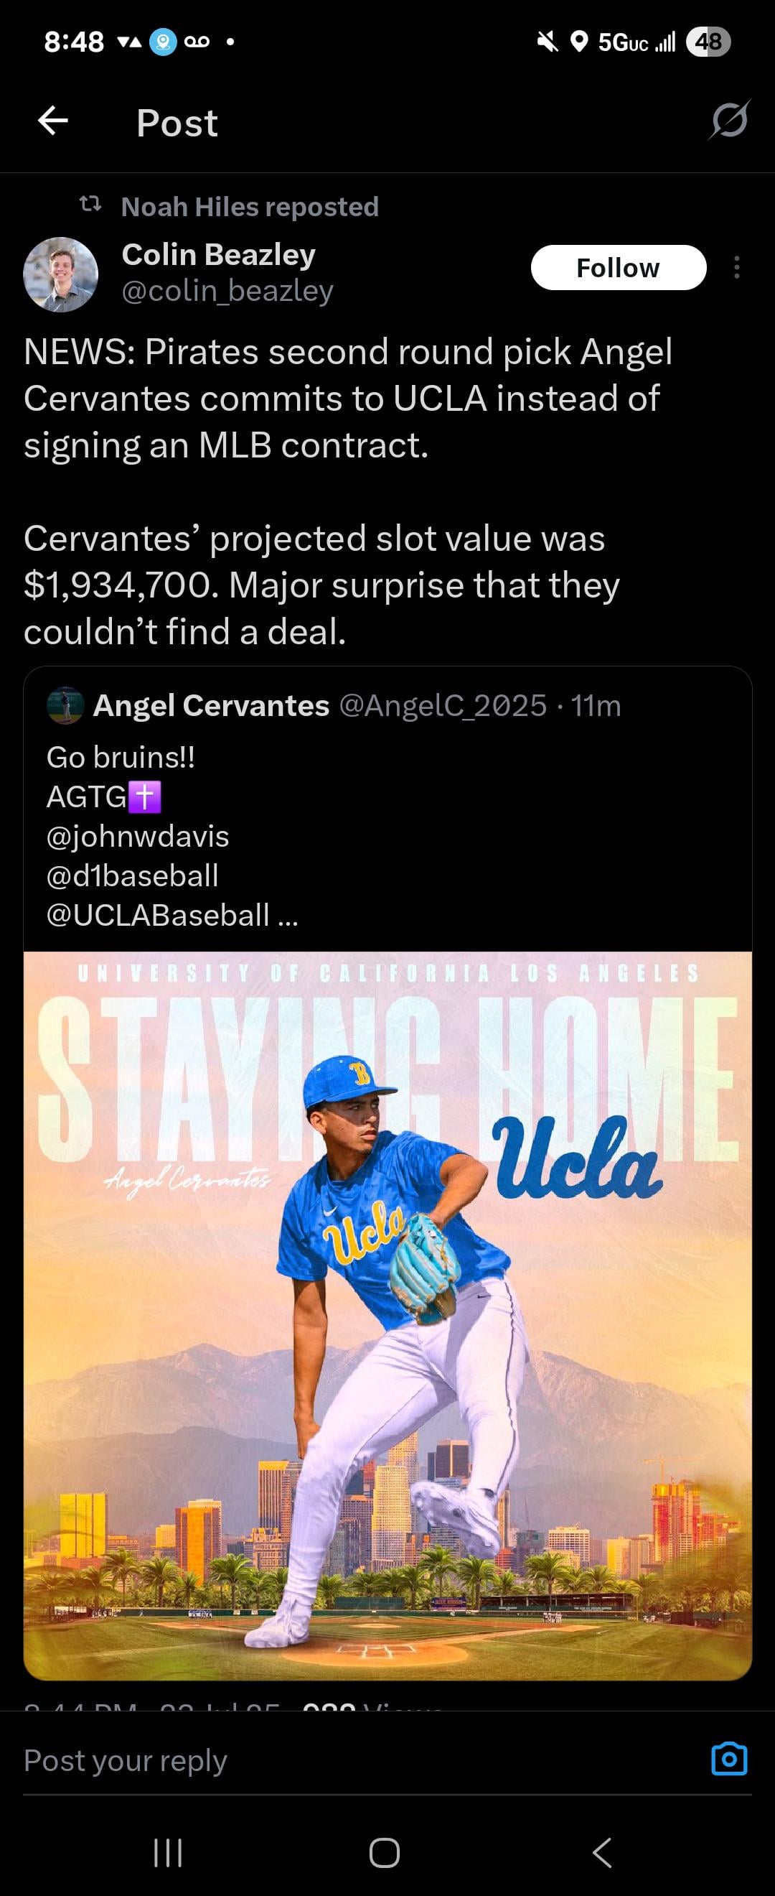
Task: Open the @colin_beazley handle
Action: pos(227,292)
